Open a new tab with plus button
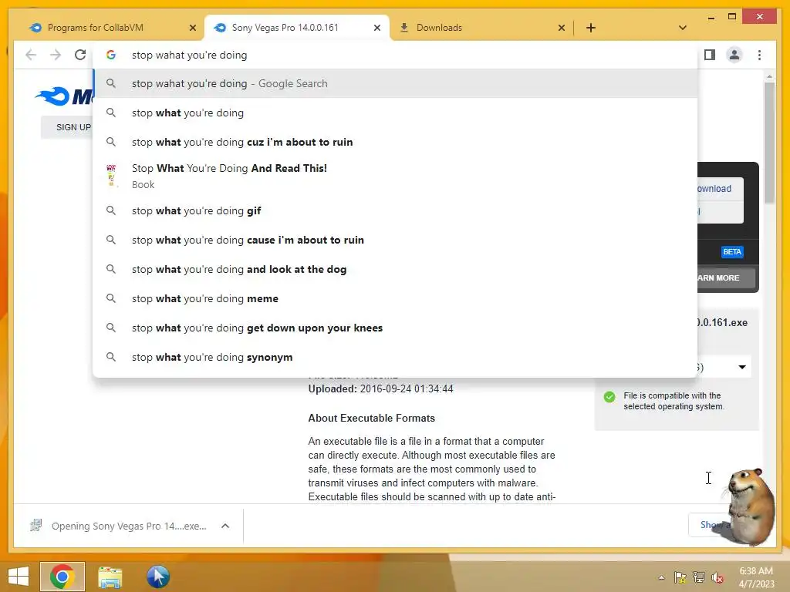This screenshot has width=790, height=592. coord(591,28)
